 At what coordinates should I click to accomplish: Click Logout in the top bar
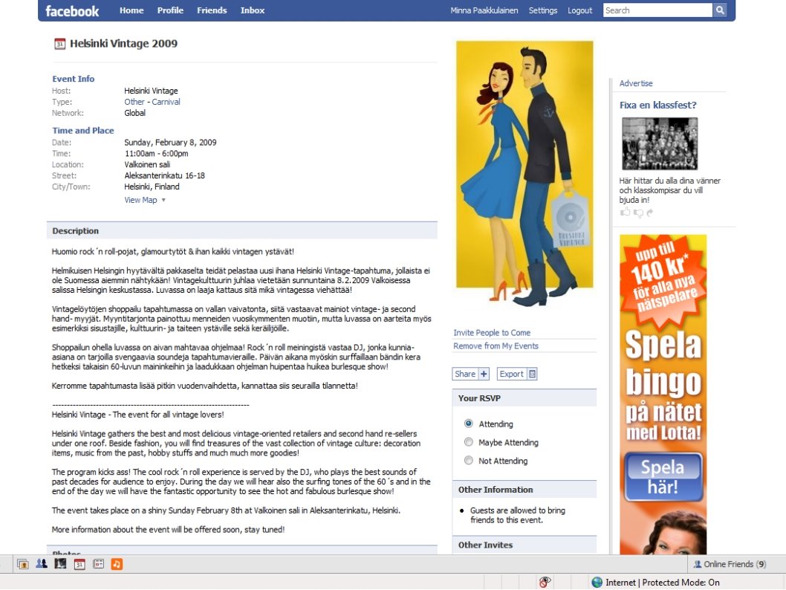tap(580, 10)
